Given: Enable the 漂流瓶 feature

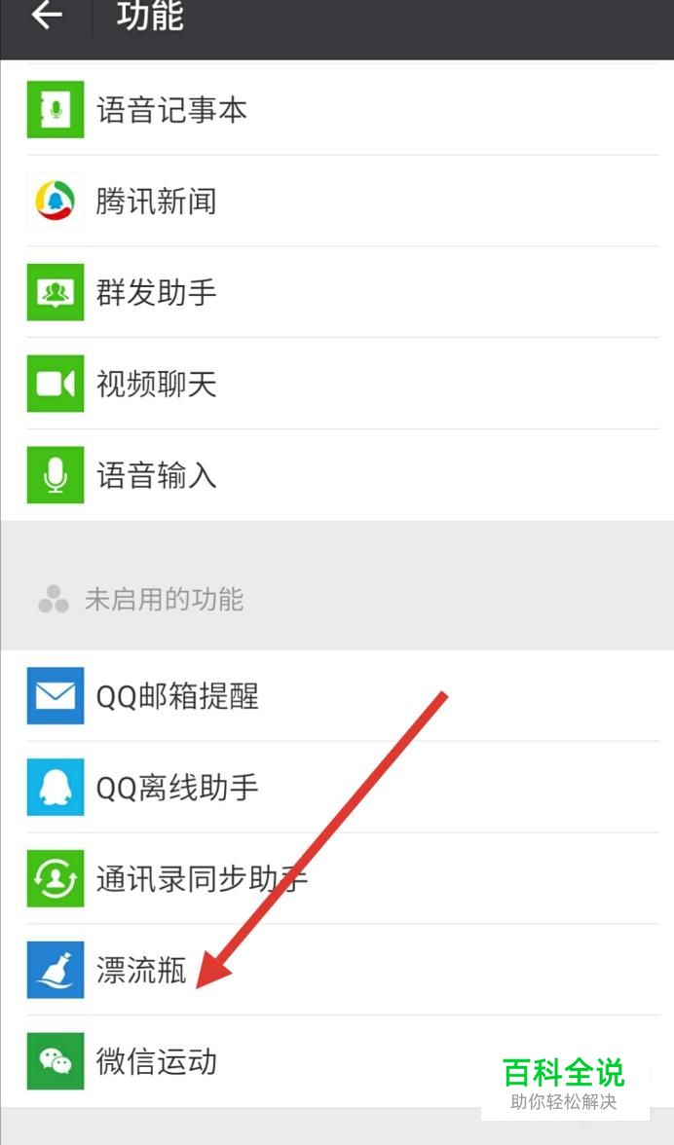Looking at the screenshot, I should coord(337,970).
